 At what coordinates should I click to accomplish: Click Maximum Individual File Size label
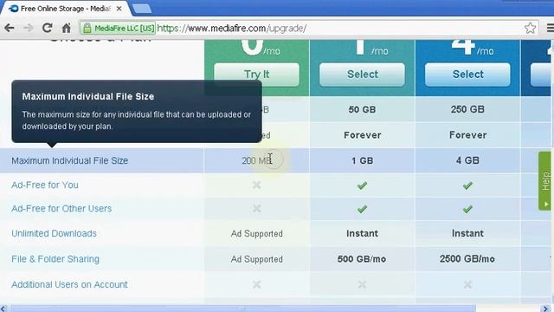point(69,160)
